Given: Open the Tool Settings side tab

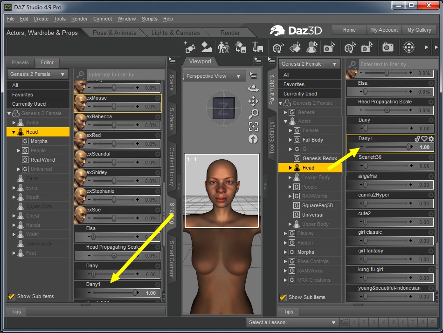Looking at the screenshot, I should pos(271,138).
